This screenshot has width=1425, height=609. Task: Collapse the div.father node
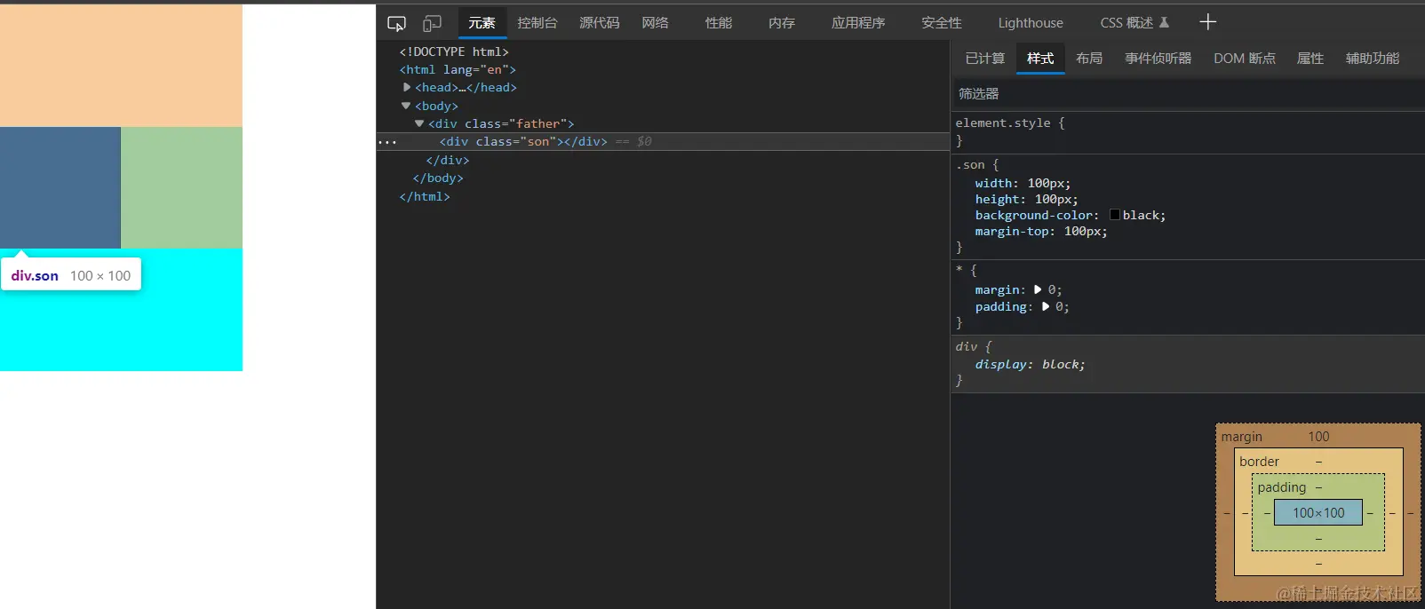point(419,123)
